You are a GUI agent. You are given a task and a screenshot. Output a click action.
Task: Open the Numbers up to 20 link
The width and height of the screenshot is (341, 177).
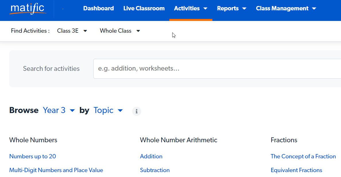click(x=32, y=156)
